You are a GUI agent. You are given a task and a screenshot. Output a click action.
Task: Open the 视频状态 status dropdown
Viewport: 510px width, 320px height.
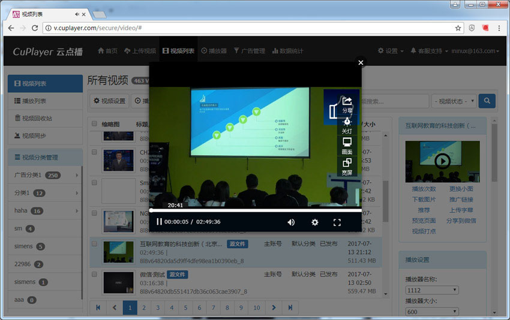coord(454,101)
